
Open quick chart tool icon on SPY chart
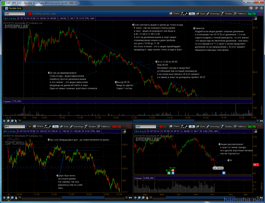point(46,127)
